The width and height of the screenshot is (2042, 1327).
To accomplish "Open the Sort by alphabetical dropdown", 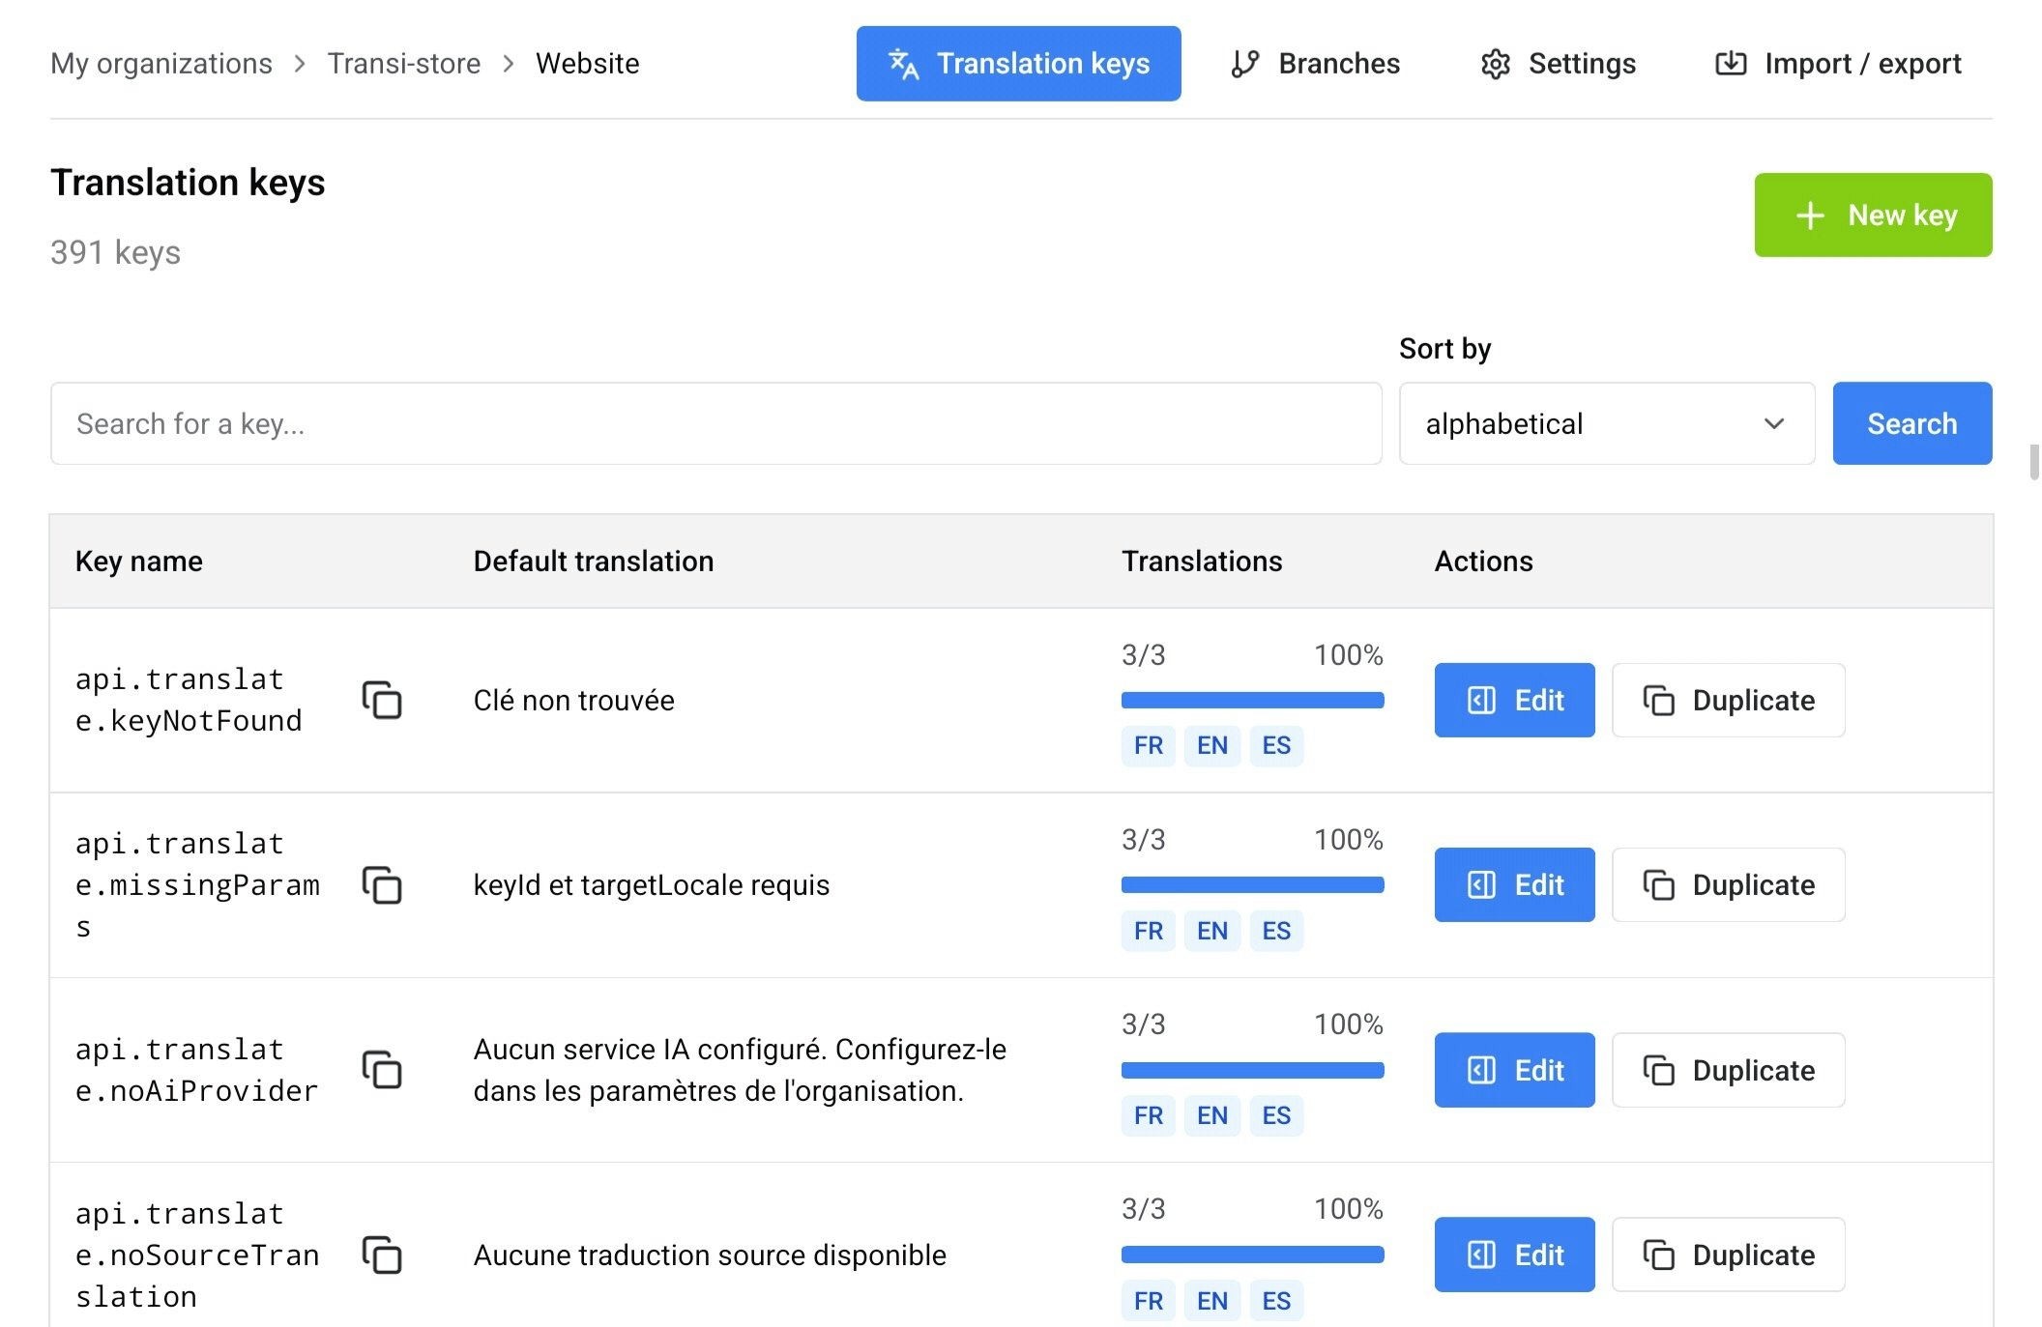I will [1606, 423].
